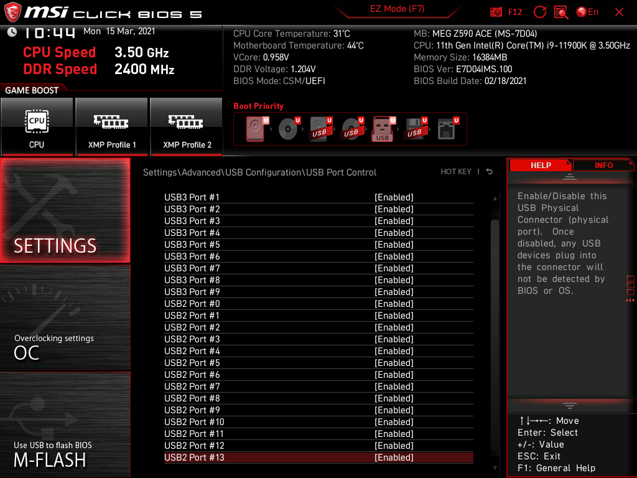Change USB2 Port #4 Enabled value
The image size is (637, 478).
pos(394,351)
